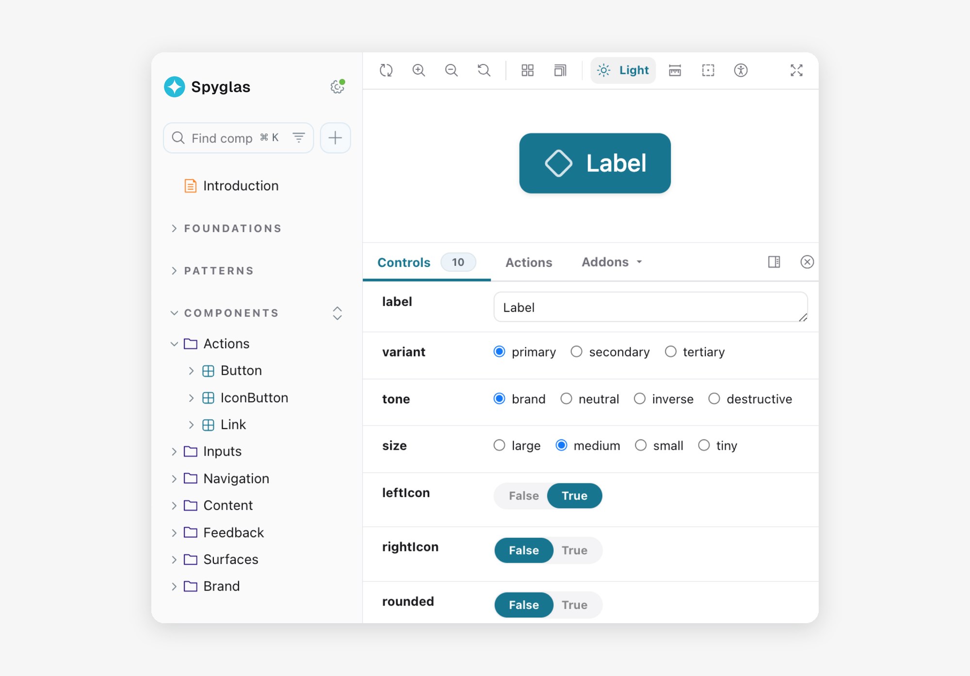This screenshot has width=970, height=676.
Task: Expand the Inputs folder chevron
Action: click(x=174, y=452)
